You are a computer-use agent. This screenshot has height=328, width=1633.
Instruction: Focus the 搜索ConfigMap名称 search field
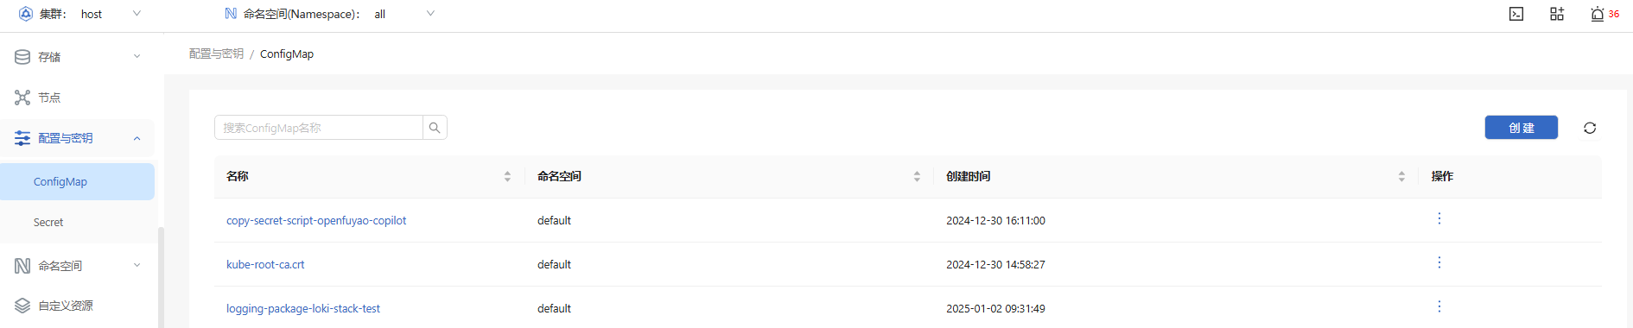coord(319,128)
